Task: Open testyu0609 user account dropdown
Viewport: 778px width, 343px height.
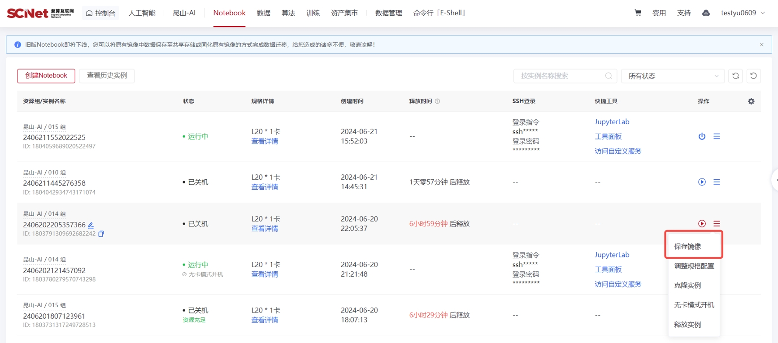Action: pos(743,13)
